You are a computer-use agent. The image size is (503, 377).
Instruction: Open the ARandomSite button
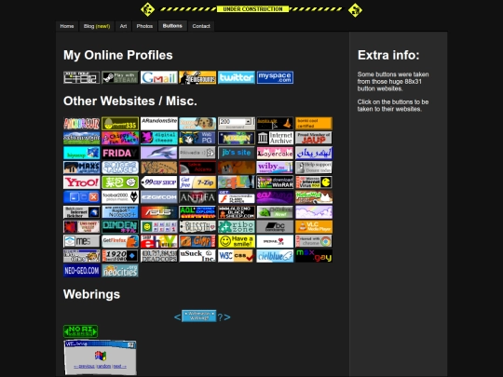click(158, 124)
